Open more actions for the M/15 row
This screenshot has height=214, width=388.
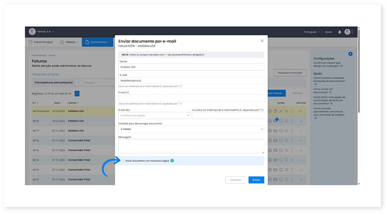click(x=292, y=150)
